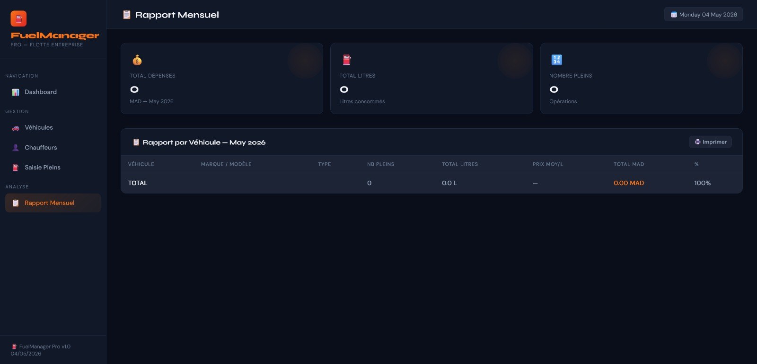Click the money bag icon on Total Dépenses card
This screenshot has height=364, width=757.
coord(137,60)
